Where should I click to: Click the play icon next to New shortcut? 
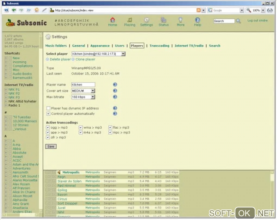pyautogui.click(x=6, y=58)
